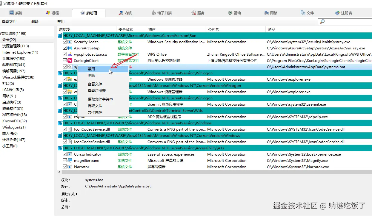Viewport: 372px width, 216px height.
Task: Sort by the 路径 column header
Action: (319, 30)
